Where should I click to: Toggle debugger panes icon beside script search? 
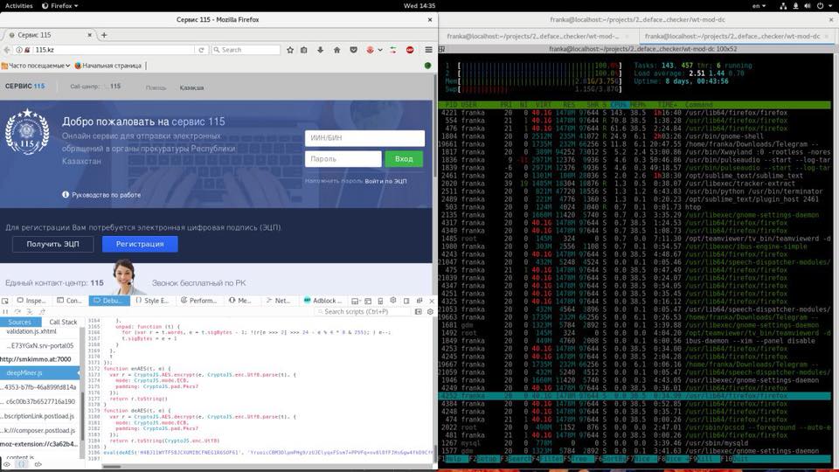[419, 311]
